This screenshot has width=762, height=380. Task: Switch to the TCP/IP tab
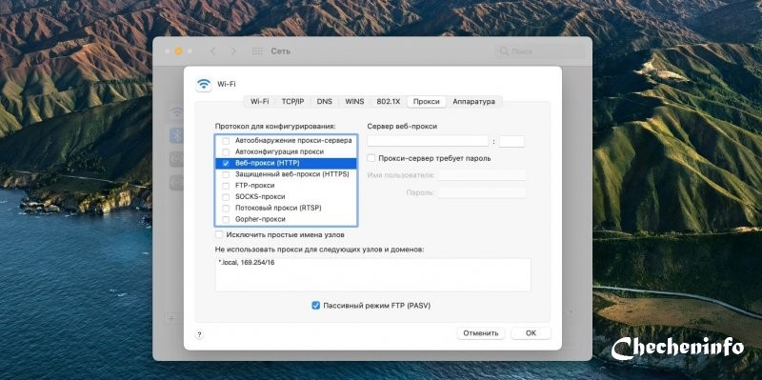tap(292, 102)
